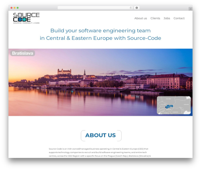The height and width of the screenshot is (170, 201).
Task: Click the 'SOURCE | CONNECT | CODE' tagline
Action: [26, 23]
